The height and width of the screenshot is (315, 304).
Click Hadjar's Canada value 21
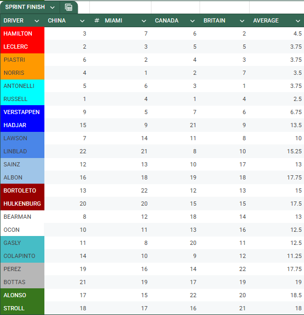click(193, 125)
